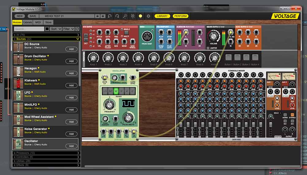Switch to the Cabinets tab
The image size is (307, 175).
point(27,22)
